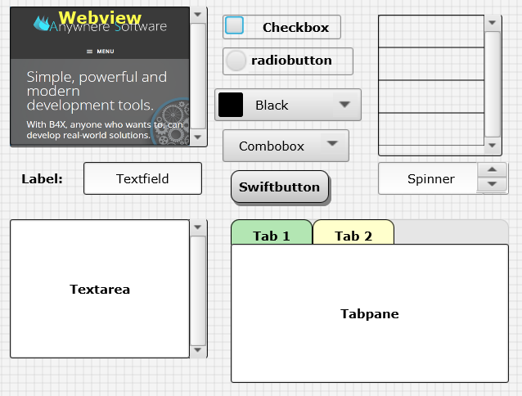Click the Webview vertical scrollbar thumb
The height and width of the screenshot is (396, 522).
click(x=198, y=76)
